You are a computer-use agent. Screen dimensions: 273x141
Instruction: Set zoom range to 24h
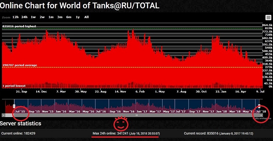point(25,17)
